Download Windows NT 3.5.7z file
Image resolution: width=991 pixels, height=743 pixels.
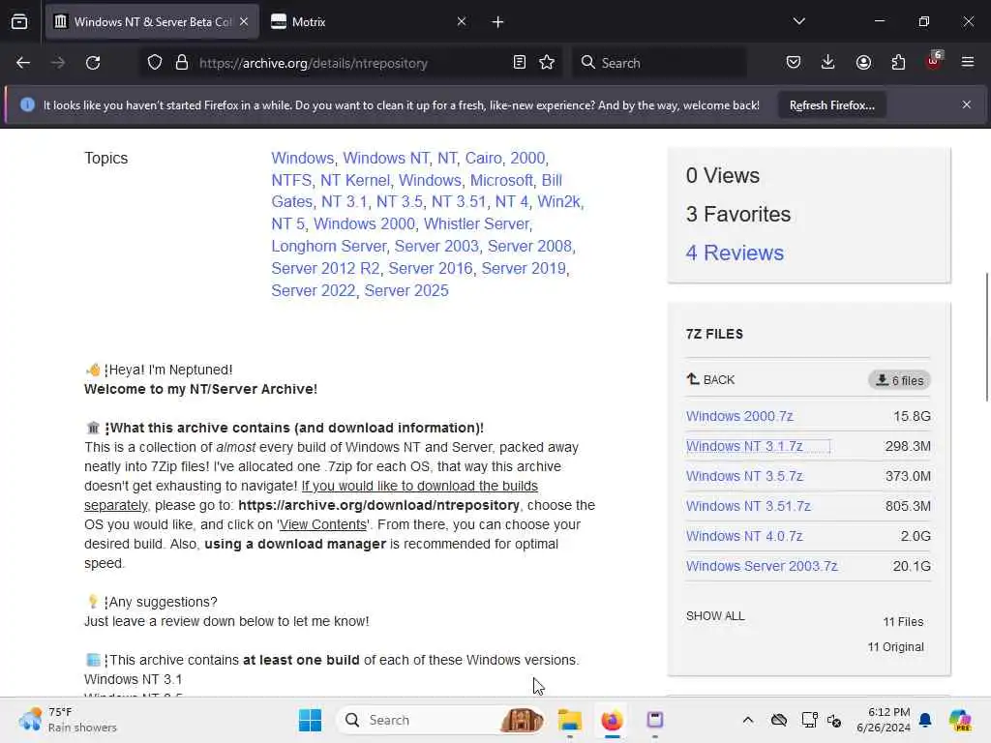pyautogui.click(x=744, y=476)
